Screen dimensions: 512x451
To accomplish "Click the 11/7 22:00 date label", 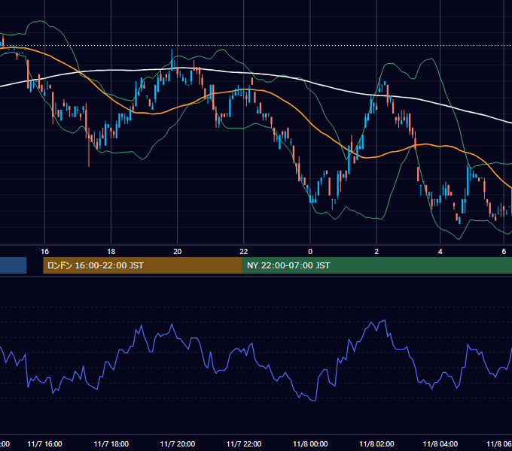I will (244, 443).
